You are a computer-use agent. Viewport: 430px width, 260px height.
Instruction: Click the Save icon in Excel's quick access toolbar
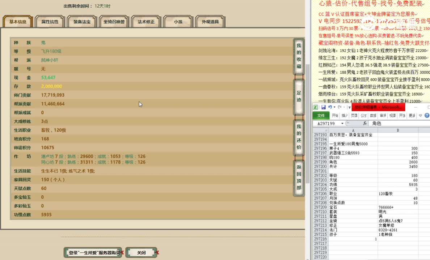323,107
